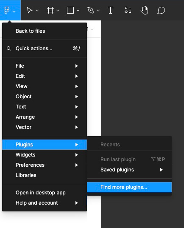
Task: Select the Pen tool icon
Action: [91, 10]
